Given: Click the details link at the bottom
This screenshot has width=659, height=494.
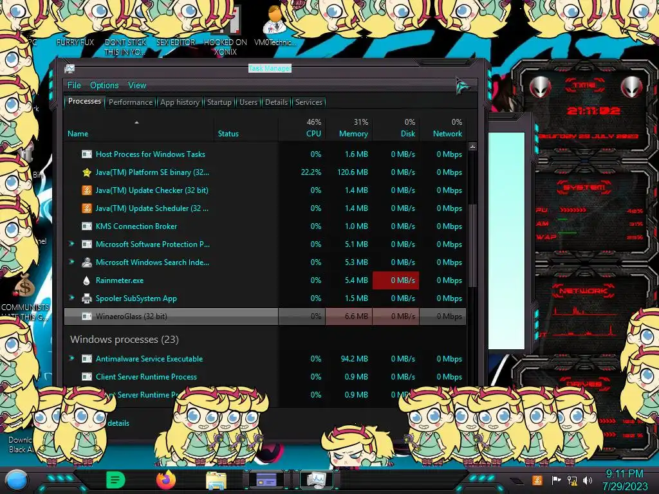Looking at the screenshot, I should pos(118,423).
